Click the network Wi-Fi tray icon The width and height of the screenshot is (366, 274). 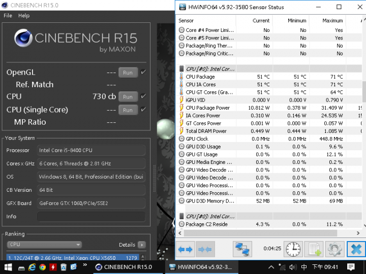282,267
